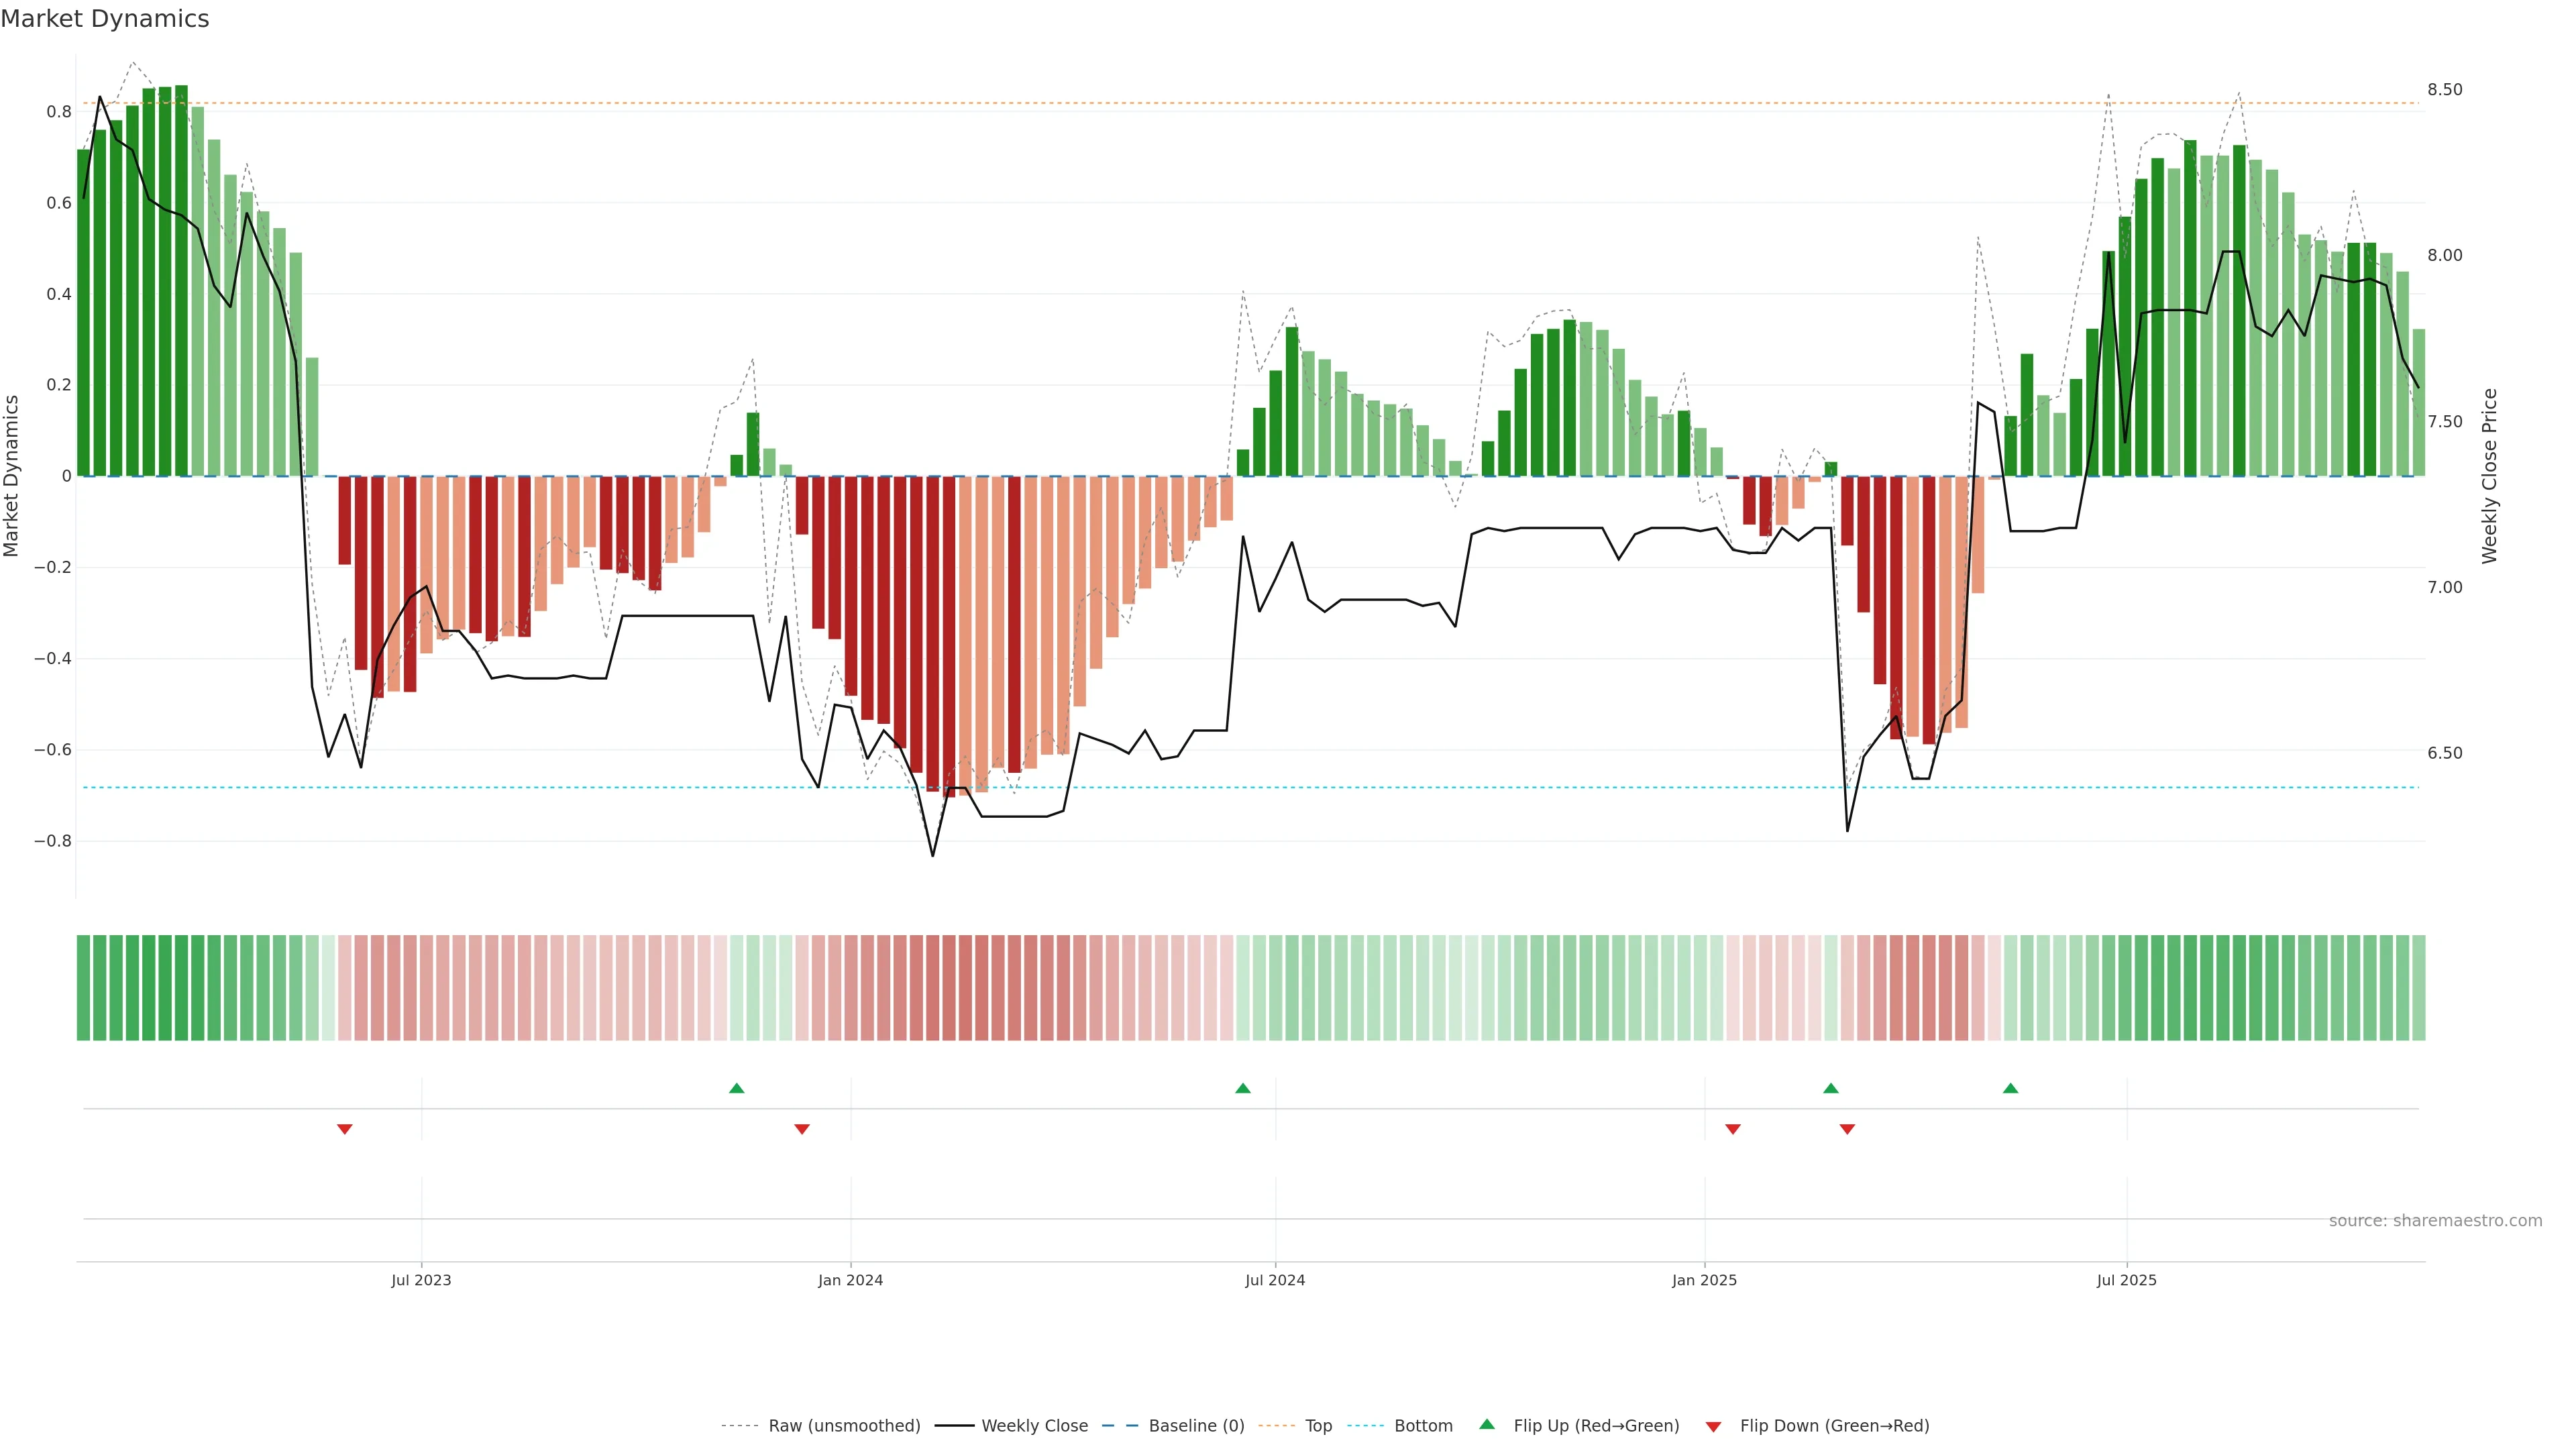2576x1449 pixels.
Task: Click the leftmost red flip-down triangle marker
Action: (x=345, y=1129)
